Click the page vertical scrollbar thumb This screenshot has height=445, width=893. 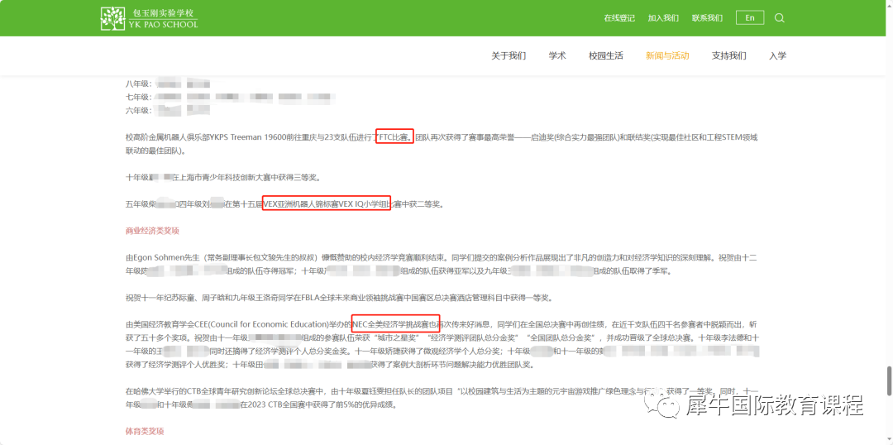click(889, 381)
